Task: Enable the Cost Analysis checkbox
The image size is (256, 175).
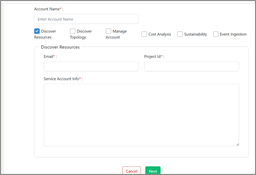Action: [x=144, y=34]
